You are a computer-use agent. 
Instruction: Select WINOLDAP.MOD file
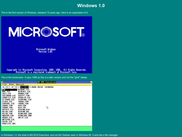coord(25,116)
